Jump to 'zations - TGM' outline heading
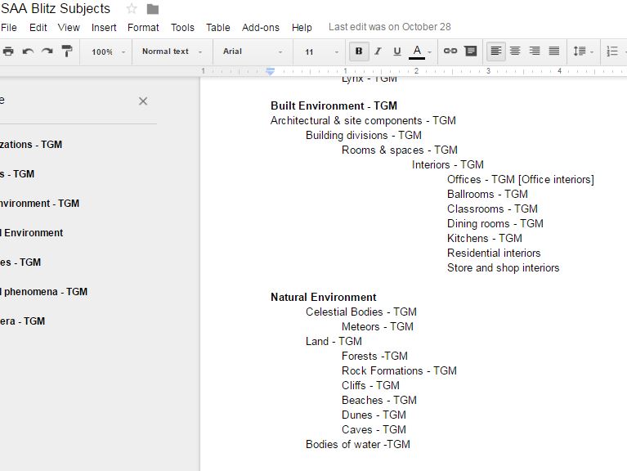The height and width of the screenshot is (471, 627). pyautogui.click(x=31, y=145)
